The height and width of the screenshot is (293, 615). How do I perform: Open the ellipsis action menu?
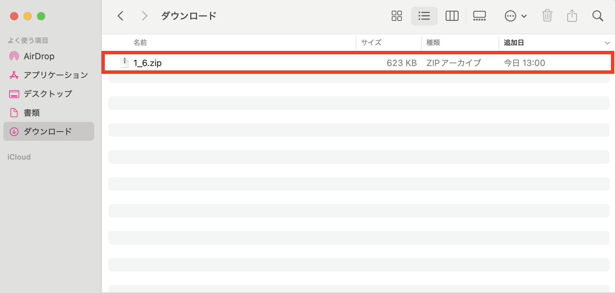pos(515,16)
